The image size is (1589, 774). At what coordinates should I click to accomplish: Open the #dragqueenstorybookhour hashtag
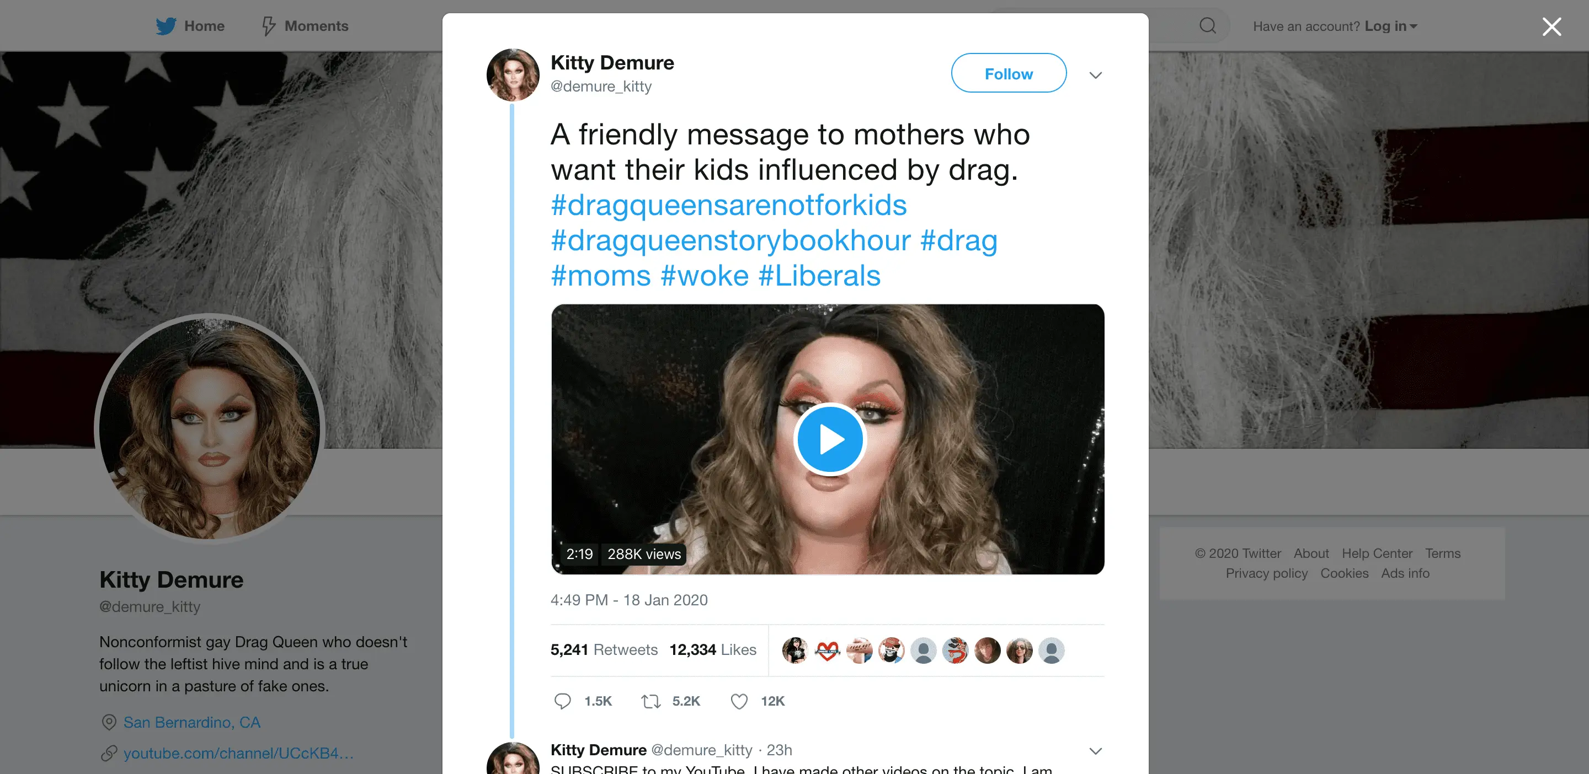tap(730, 240)
